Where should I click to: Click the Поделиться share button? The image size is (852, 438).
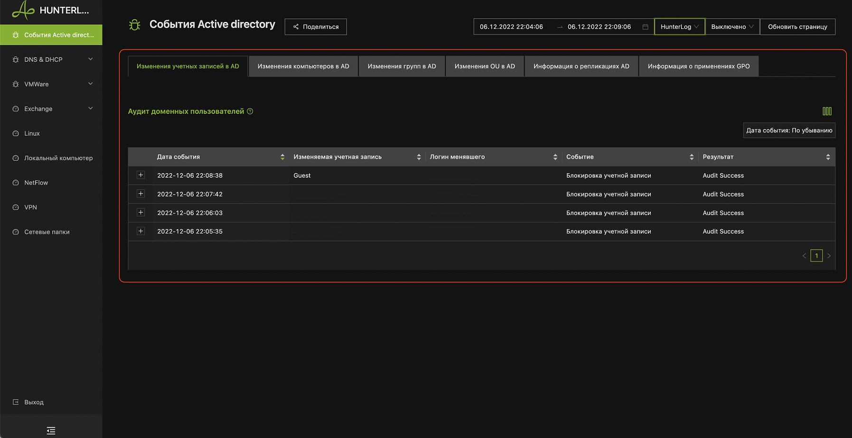tap(316, 27)
